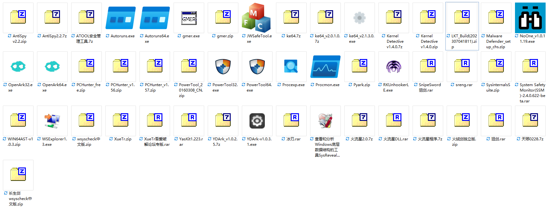Image resolution: width=552 pixels, height=215 pixels.
Task: Click the 火流星程序.7z file name
Action: point(430,139)
